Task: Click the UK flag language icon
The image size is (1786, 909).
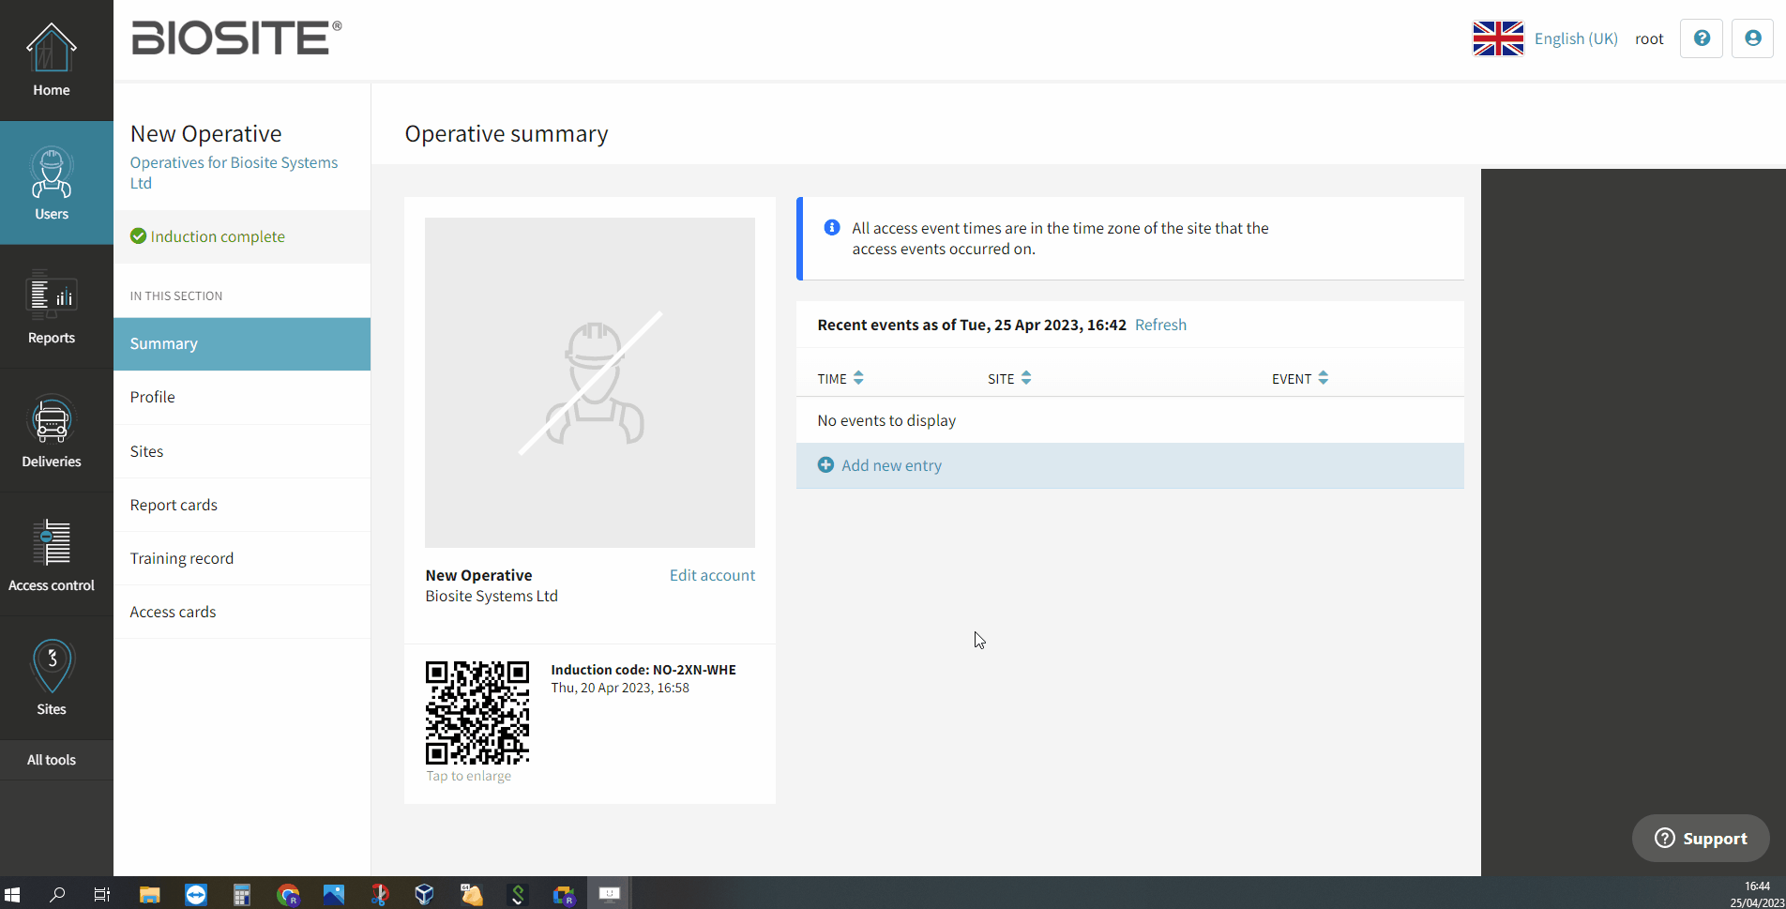Action: click(x=1498, y=38)
